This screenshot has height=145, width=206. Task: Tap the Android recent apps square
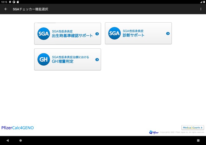click(x=198, y=140)
